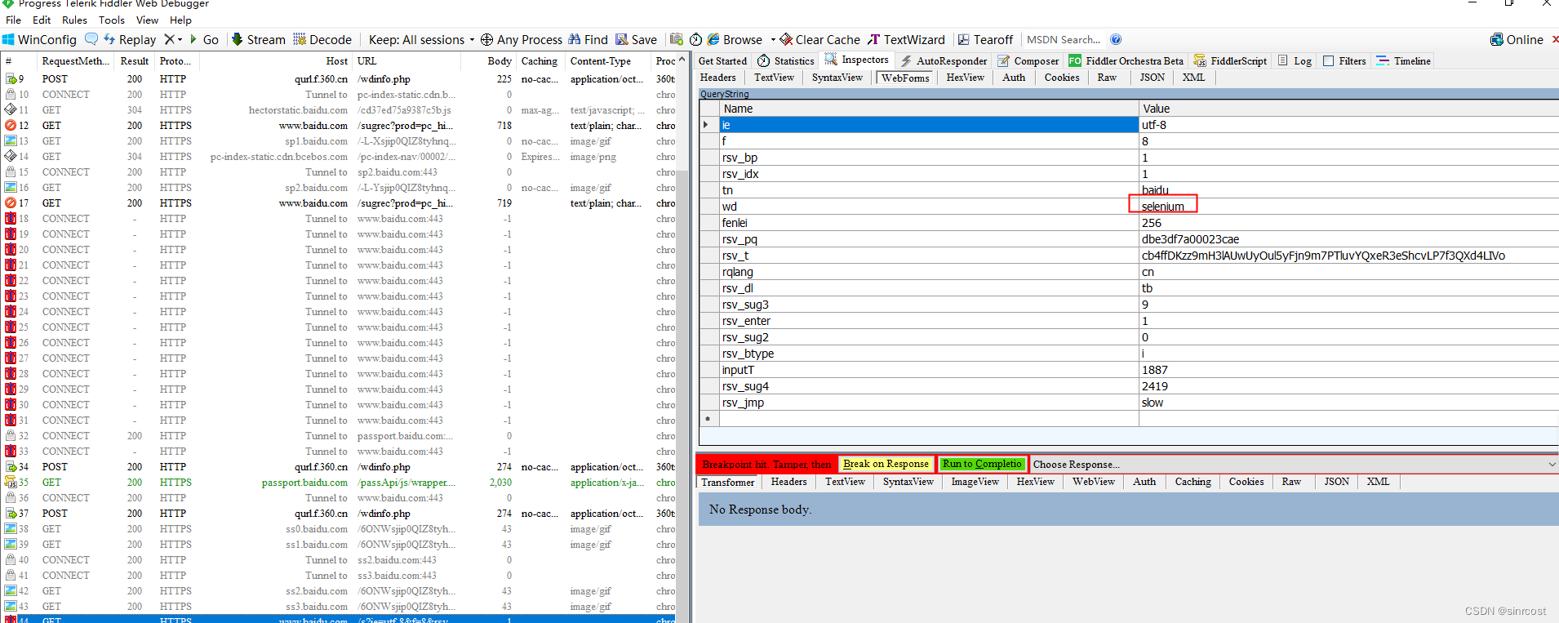Toggle Stream mode arrow icon
The height and width of the screenshot is (623, 1559).
point(237,39)
